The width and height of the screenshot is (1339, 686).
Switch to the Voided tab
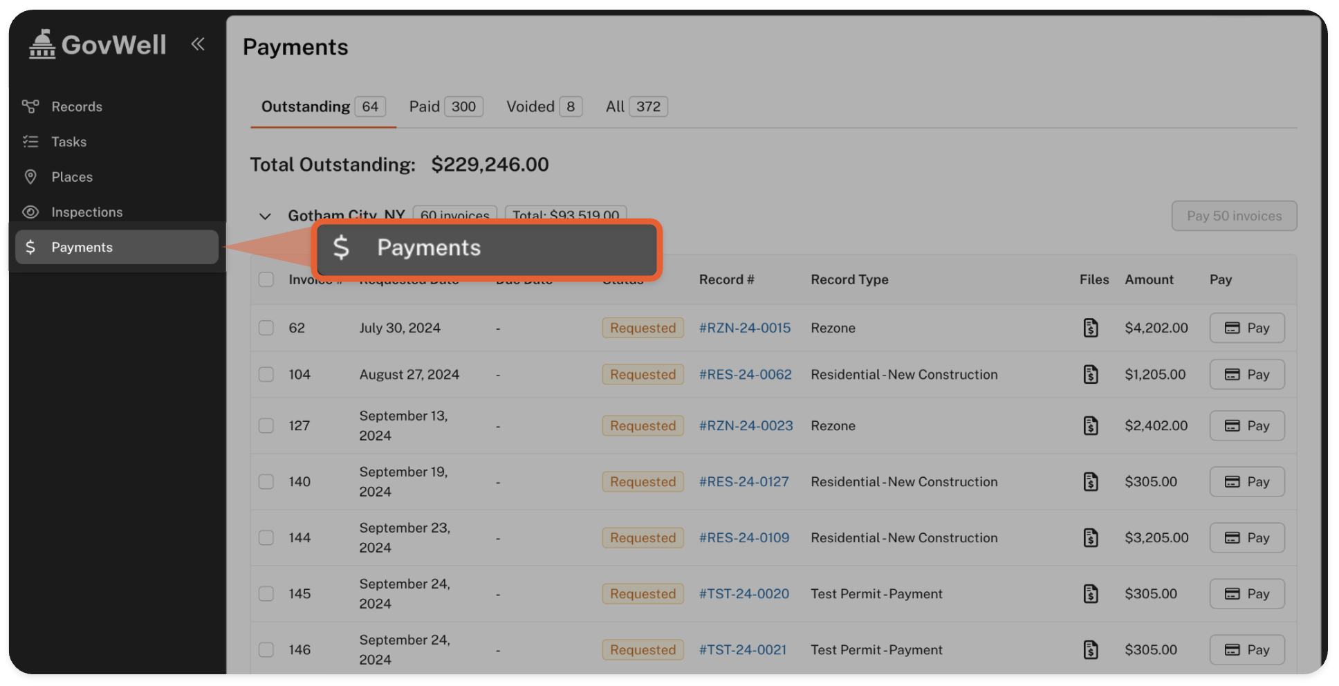coord(543,106)
